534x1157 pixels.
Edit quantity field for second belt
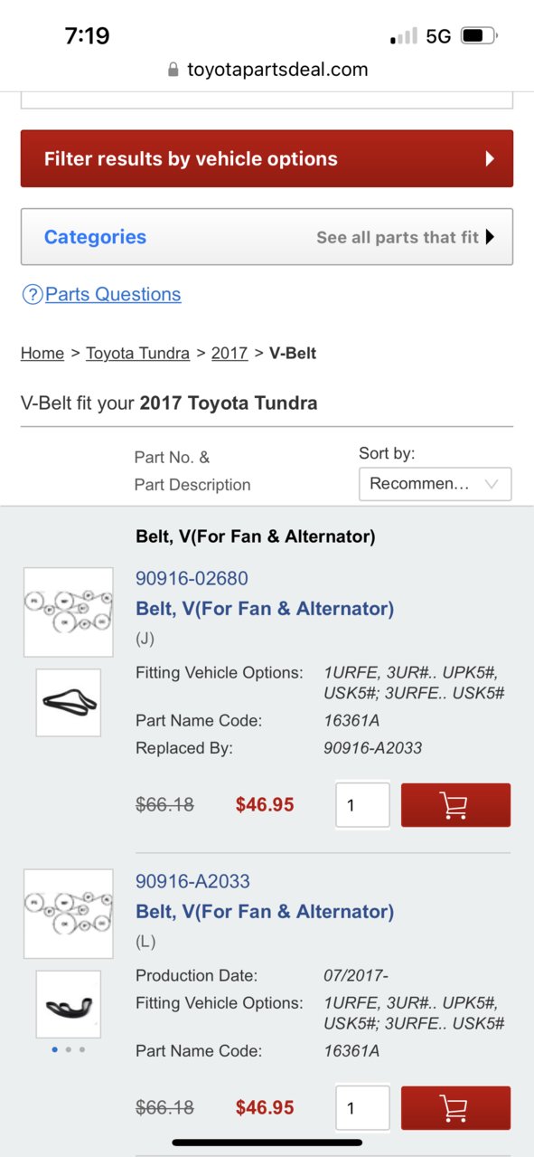coord(362,1107)
